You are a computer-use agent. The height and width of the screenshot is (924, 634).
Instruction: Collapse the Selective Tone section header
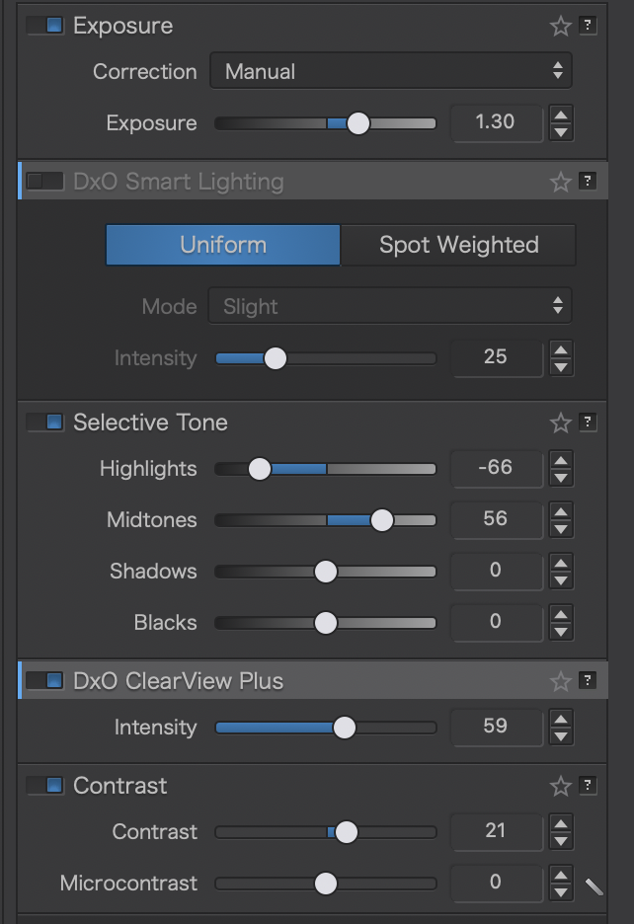pyautogui.click(x=150, y=423)
